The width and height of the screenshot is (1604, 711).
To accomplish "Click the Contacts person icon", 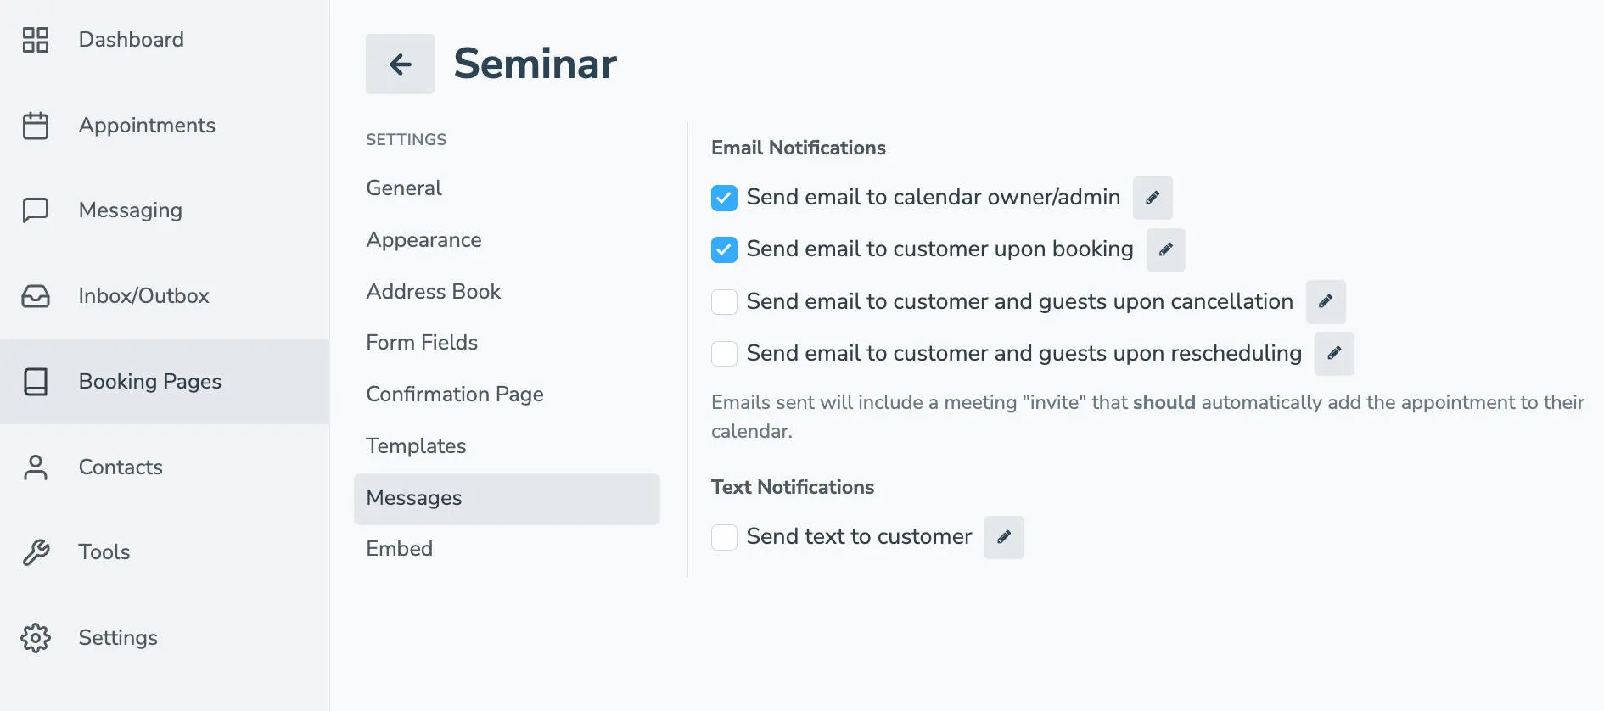I will coord(35,467).
